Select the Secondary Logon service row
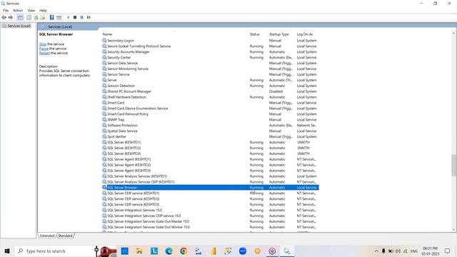 coord(210,41)
